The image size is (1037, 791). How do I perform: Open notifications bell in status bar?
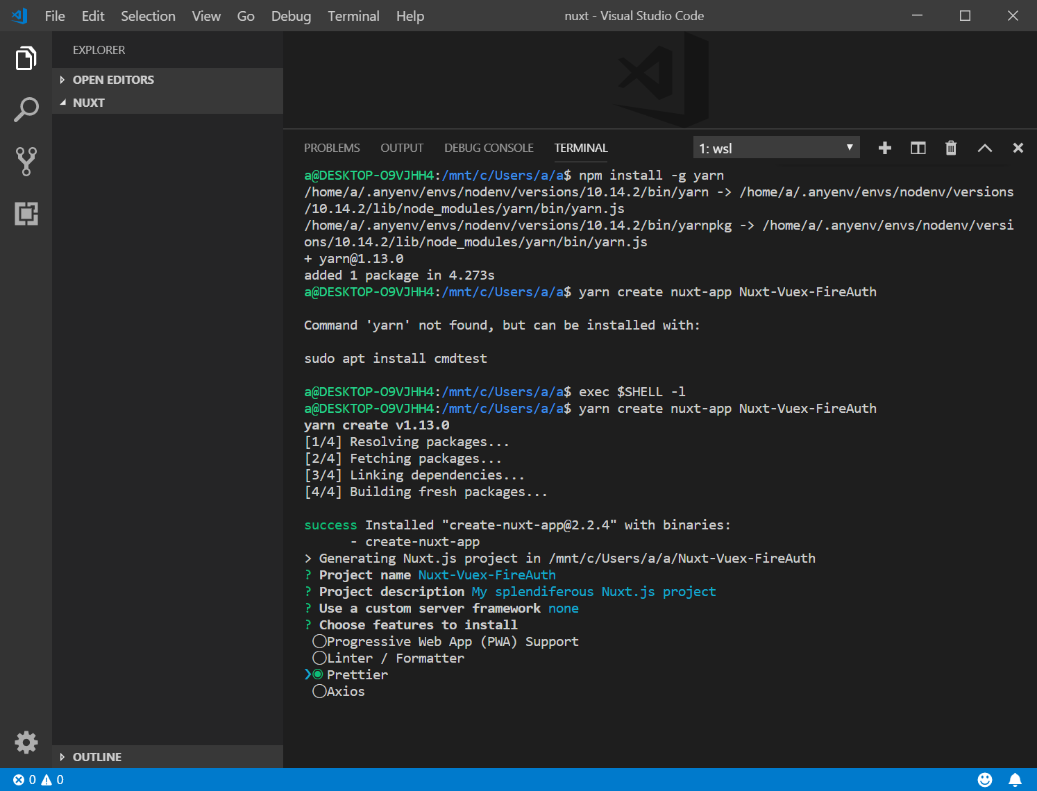(1015, 780)
